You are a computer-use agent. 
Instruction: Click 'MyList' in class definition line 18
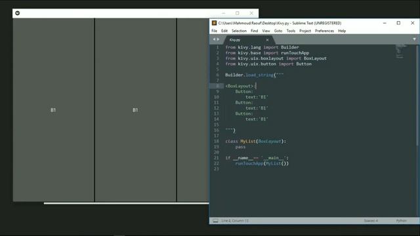click(248, 142)
